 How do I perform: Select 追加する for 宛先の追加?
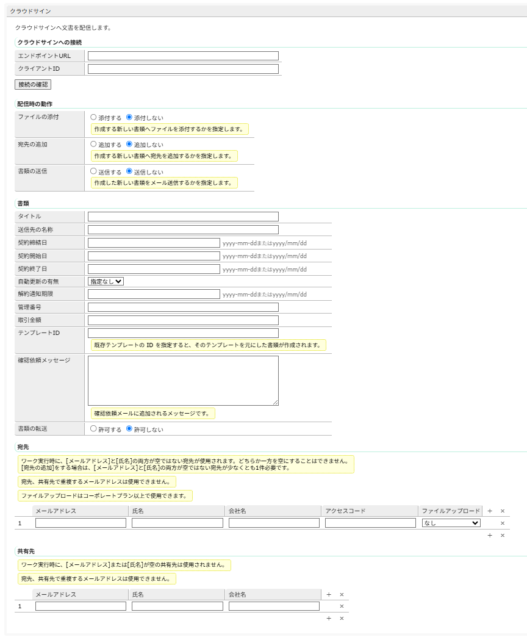[x=93, y=144]
